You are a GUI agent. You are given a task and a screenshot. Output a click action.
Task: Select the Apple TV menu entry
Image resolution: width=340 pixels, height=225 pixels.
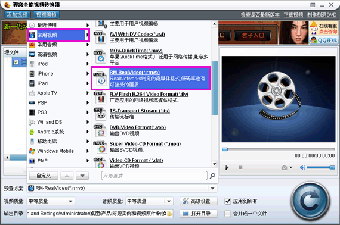click(59, 93)
